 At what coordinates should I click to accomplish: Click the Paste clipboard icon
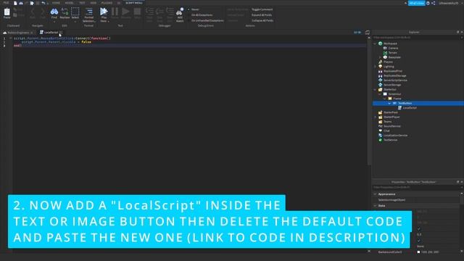7,12
